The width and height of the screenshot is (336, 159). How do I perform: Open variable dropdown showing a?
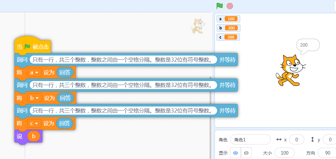coord(34,73)
